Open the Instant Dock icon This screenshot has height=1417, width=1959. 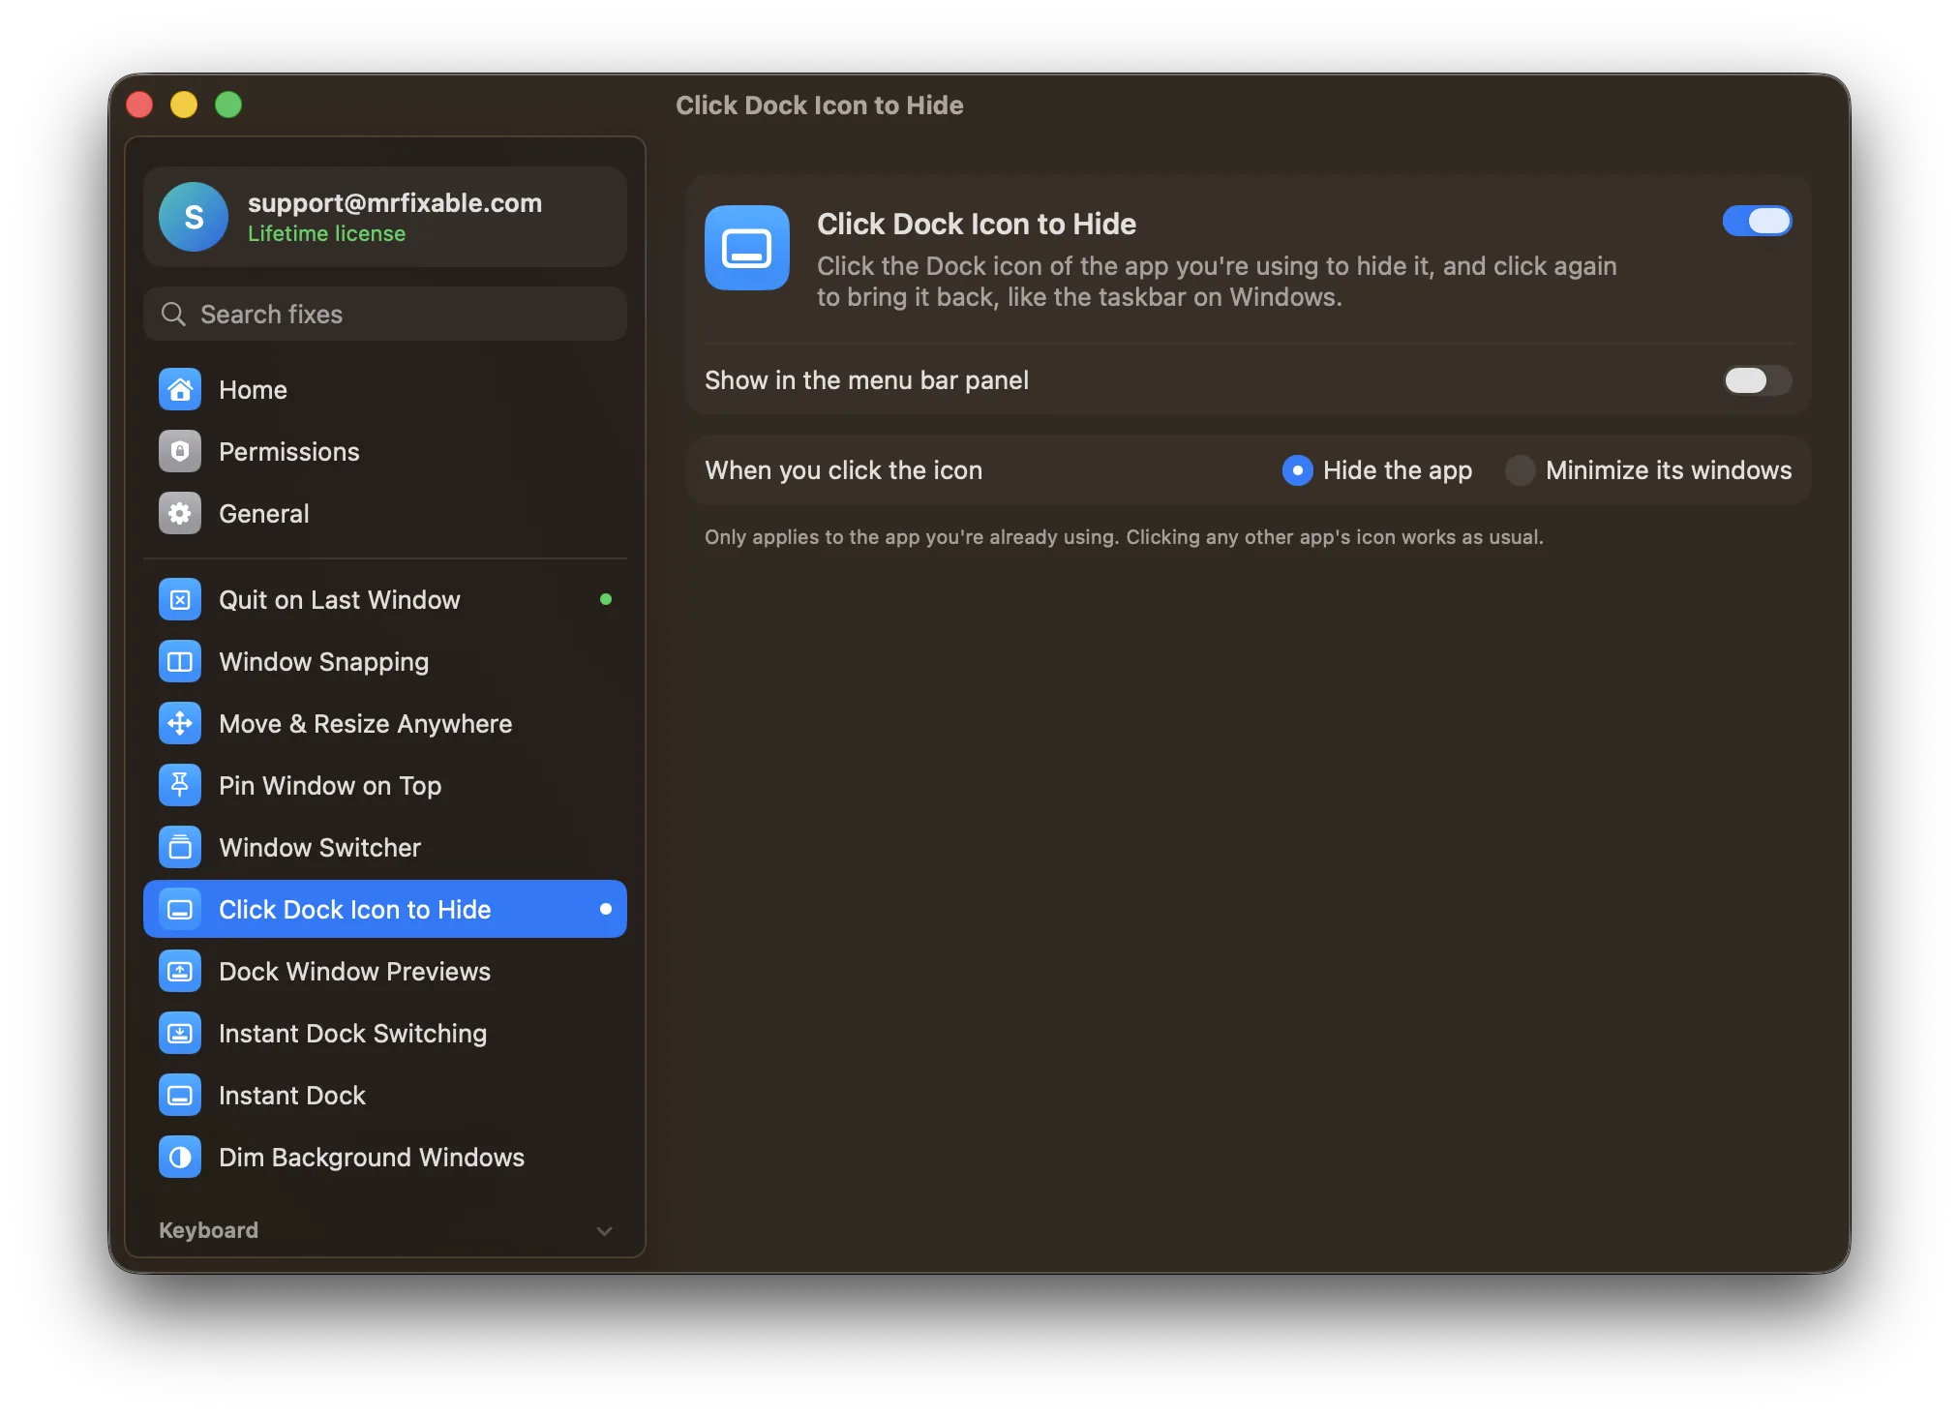click(180, 1096)
